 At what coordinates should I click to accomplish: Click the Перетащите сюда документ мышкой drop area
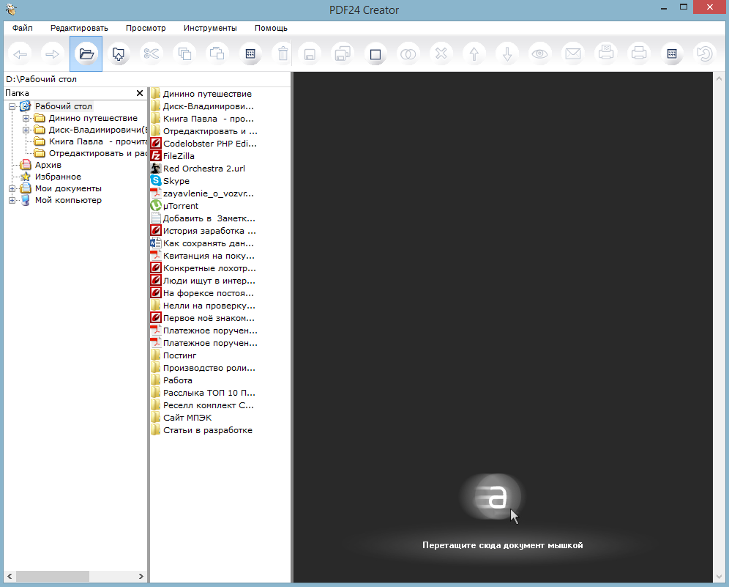[502, 545]
